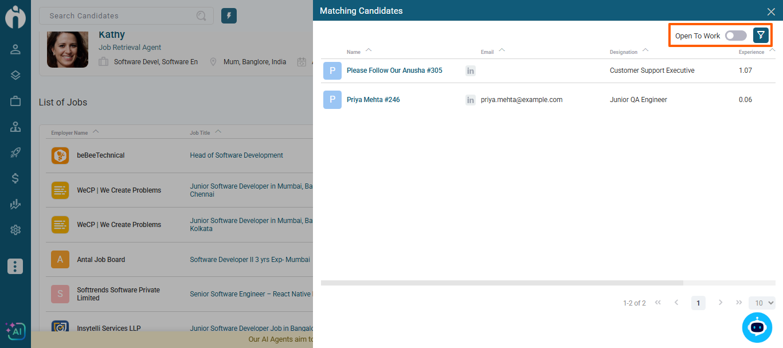This screenshot has width=783, height=348.
Task: Click LinkedIn icon for Priya Mehta
Action: (471, 100)
